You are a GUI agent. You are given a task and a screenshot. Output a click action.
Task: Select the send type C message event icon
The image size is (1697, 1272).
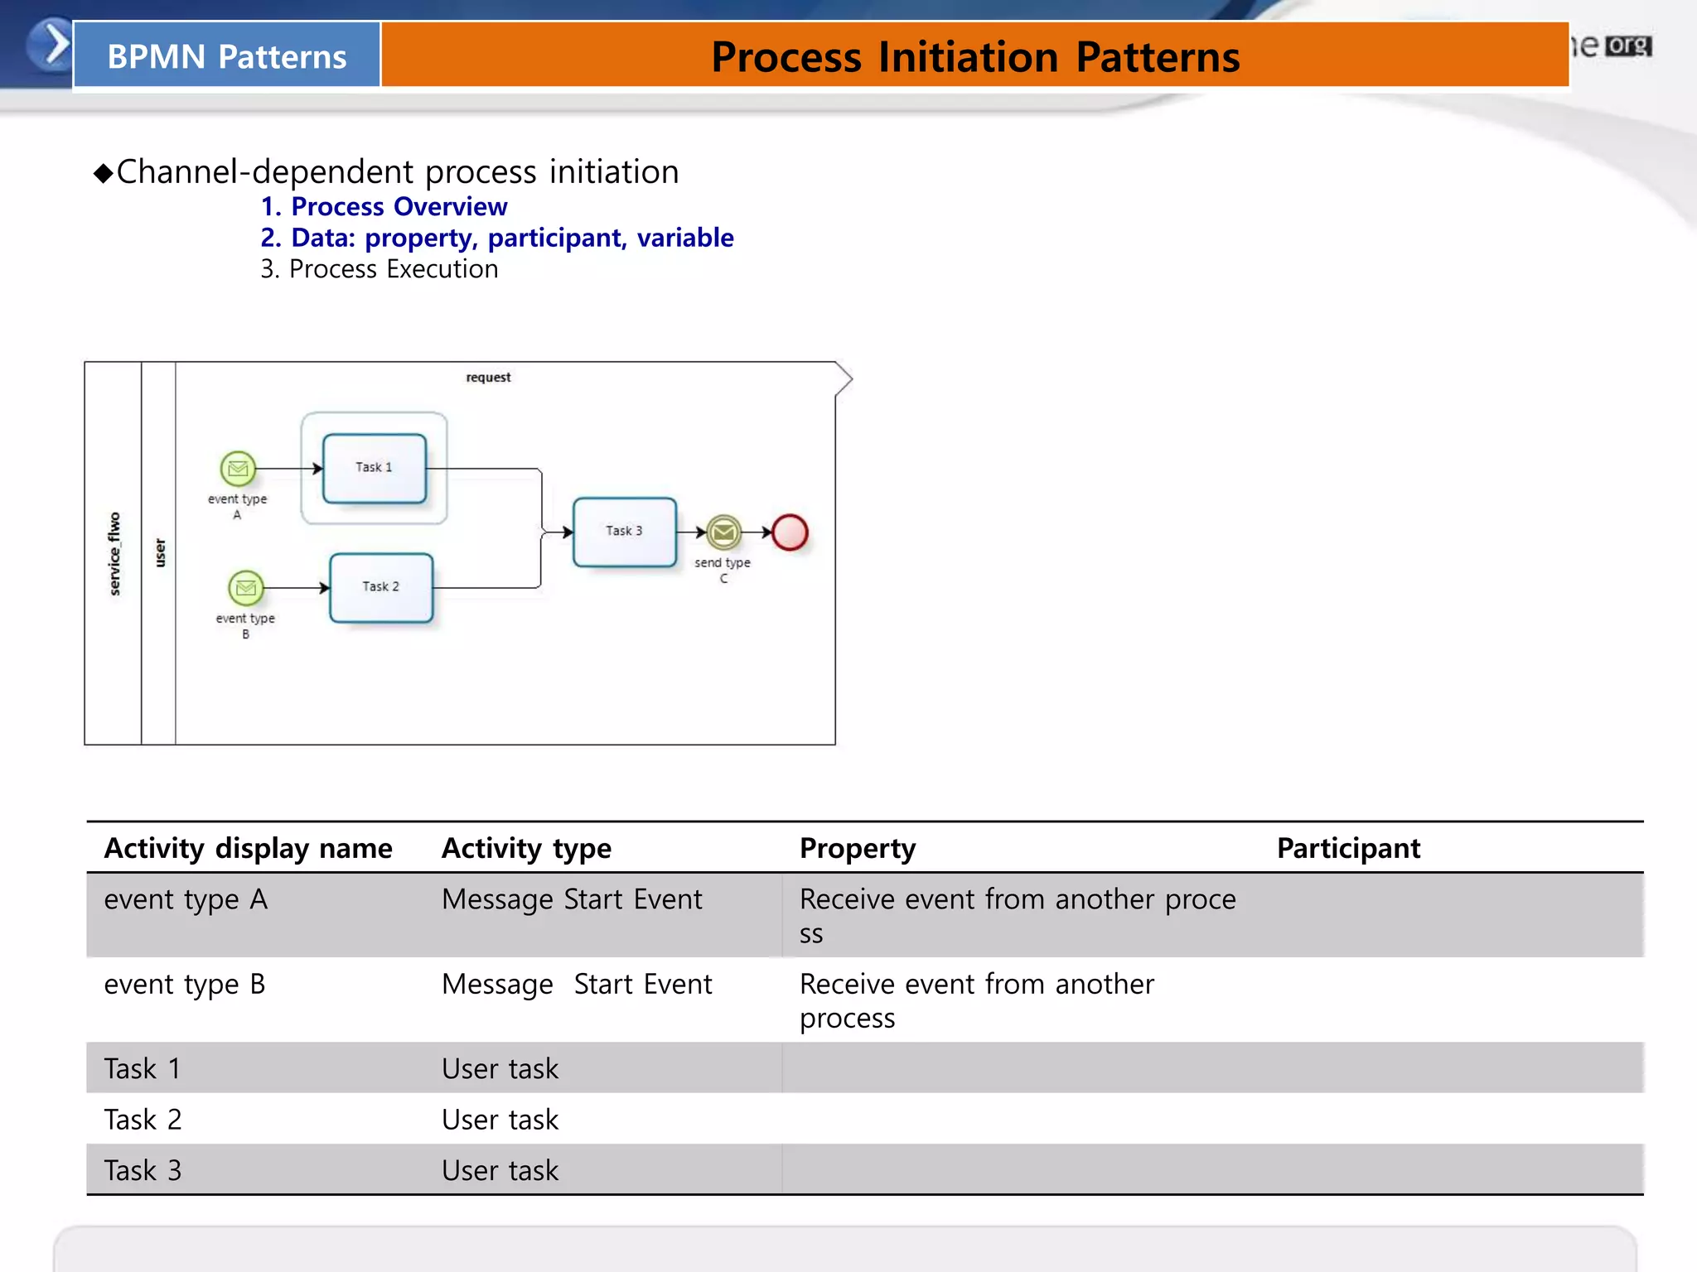click(723, 532)
